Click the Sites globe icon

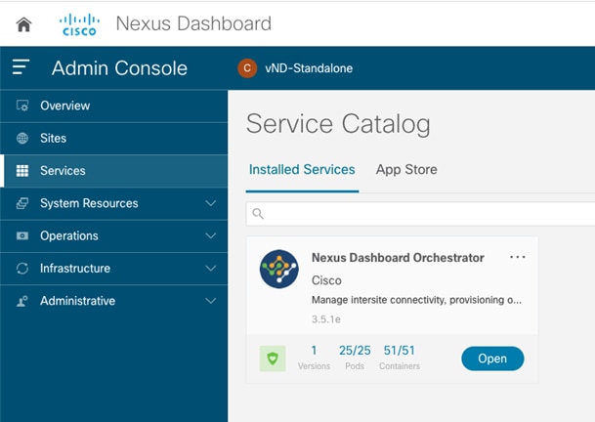22,138
